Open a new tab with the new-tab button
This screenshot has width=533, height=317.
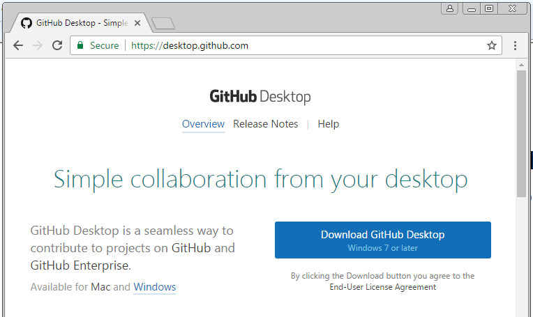click(x=163, y=24)
